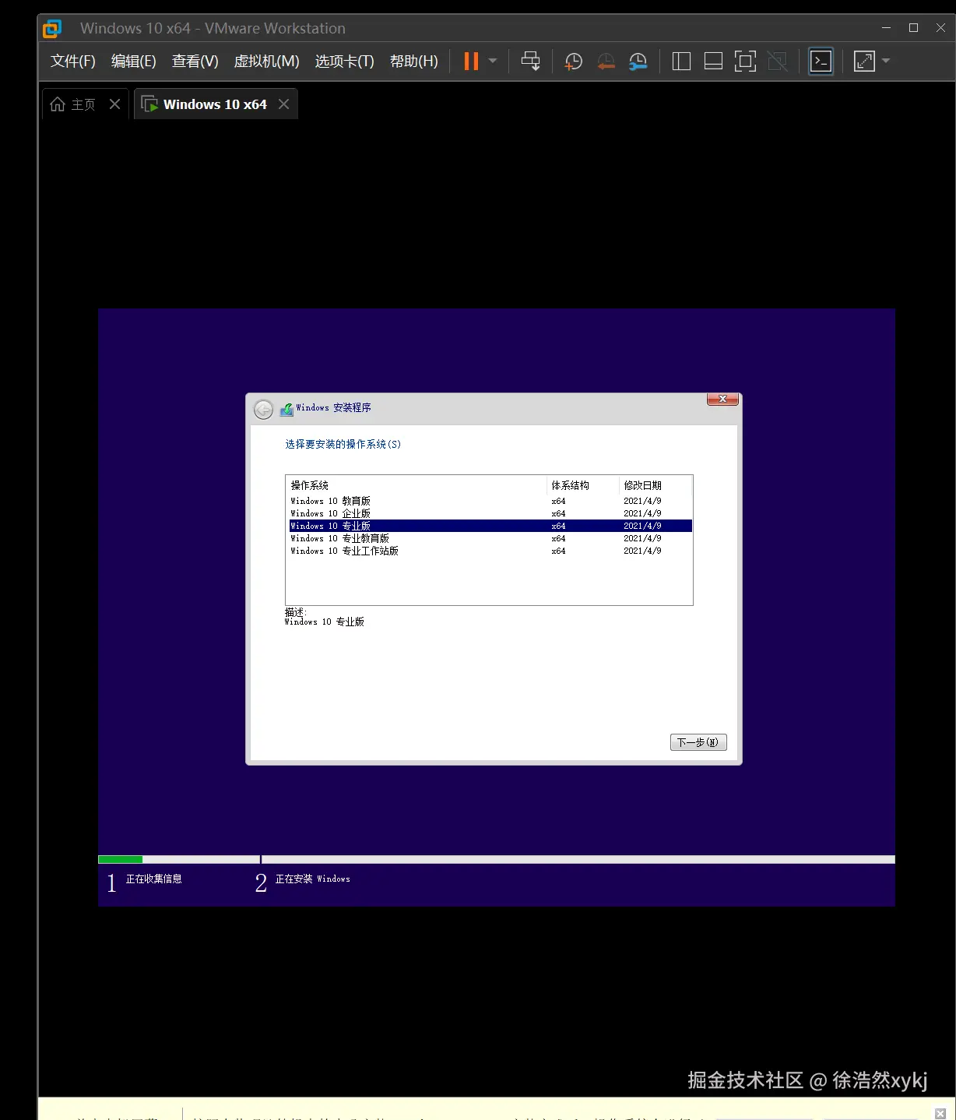Screen dimensions: 956x1120
Task: Toggle the thumbnail bar view
Action: [713, 62]
